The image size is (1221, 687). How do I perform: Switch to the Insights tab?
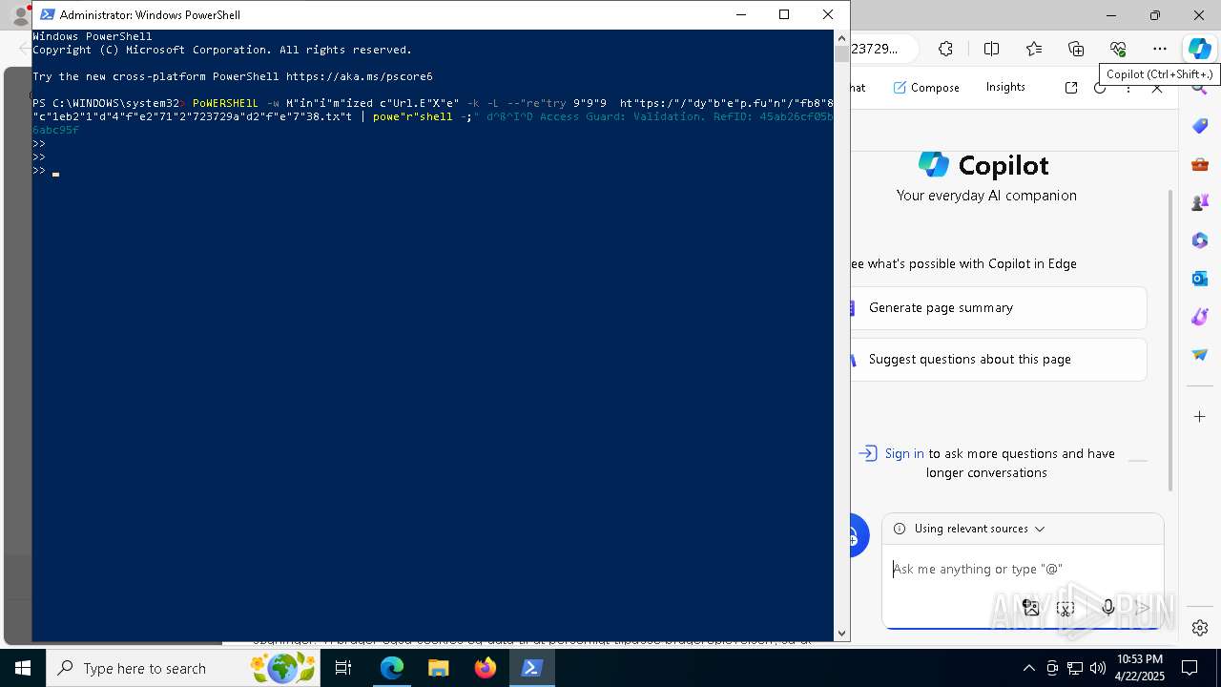point(1005,87)
